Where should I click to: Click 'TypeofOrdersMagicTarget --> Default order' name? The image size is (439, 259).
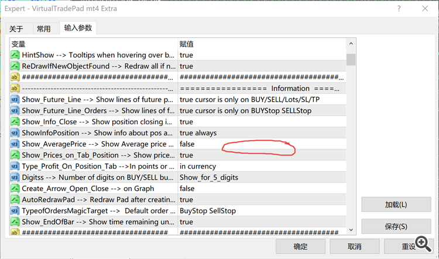98,211
